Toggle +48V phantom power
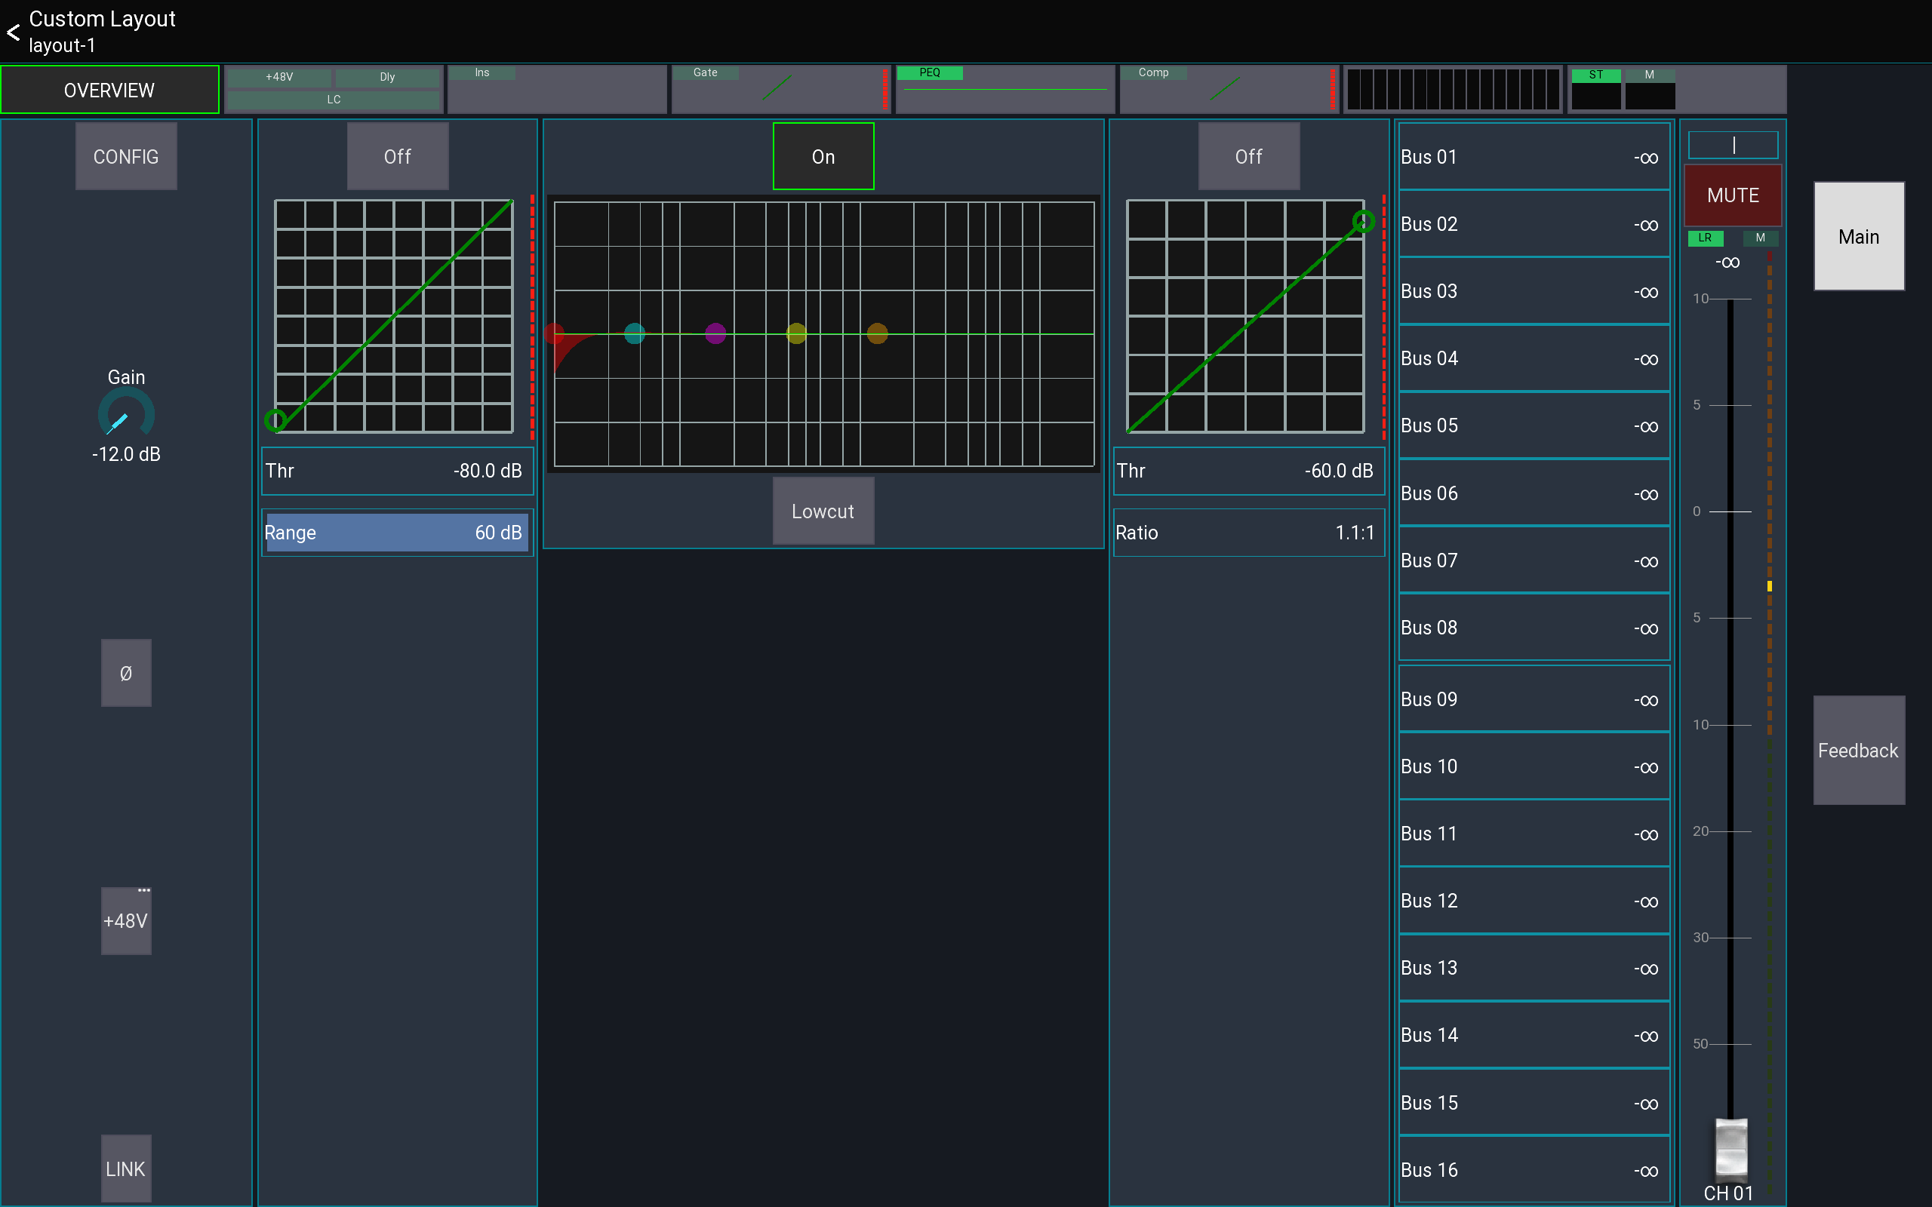The width and height of the screenshot is (1932, 1207). click(126, 920)
